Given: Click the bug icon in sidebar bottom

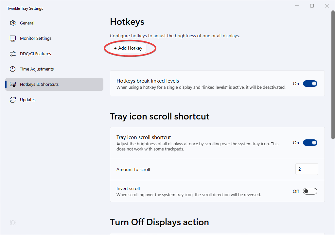Looking at the screenshot, I should click(x=13, y=223).
